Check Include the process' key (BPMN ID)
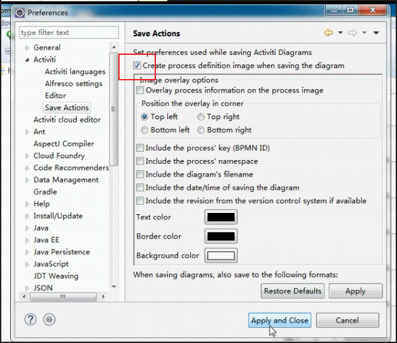397x343 pixels. point(140,148)
